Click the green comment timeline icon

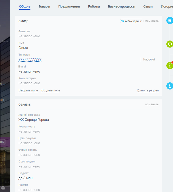(170, 44)
